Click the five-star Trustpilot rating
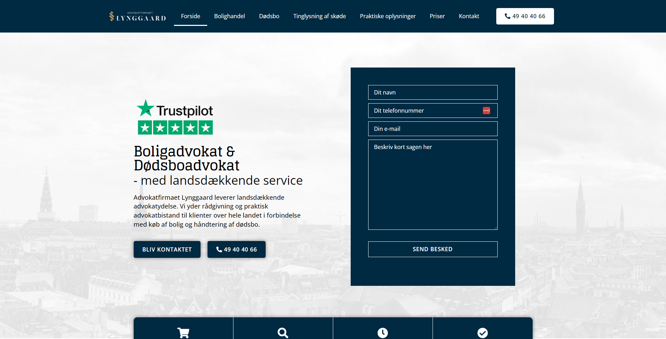This screenshot has height=339, width=666. pyautogui.click(x=175, y=128)
